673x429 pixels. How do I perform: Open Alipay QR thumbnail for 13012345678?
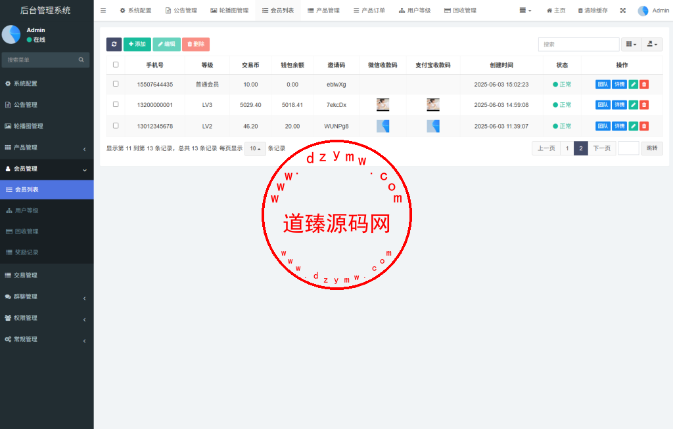click(433, 126)
